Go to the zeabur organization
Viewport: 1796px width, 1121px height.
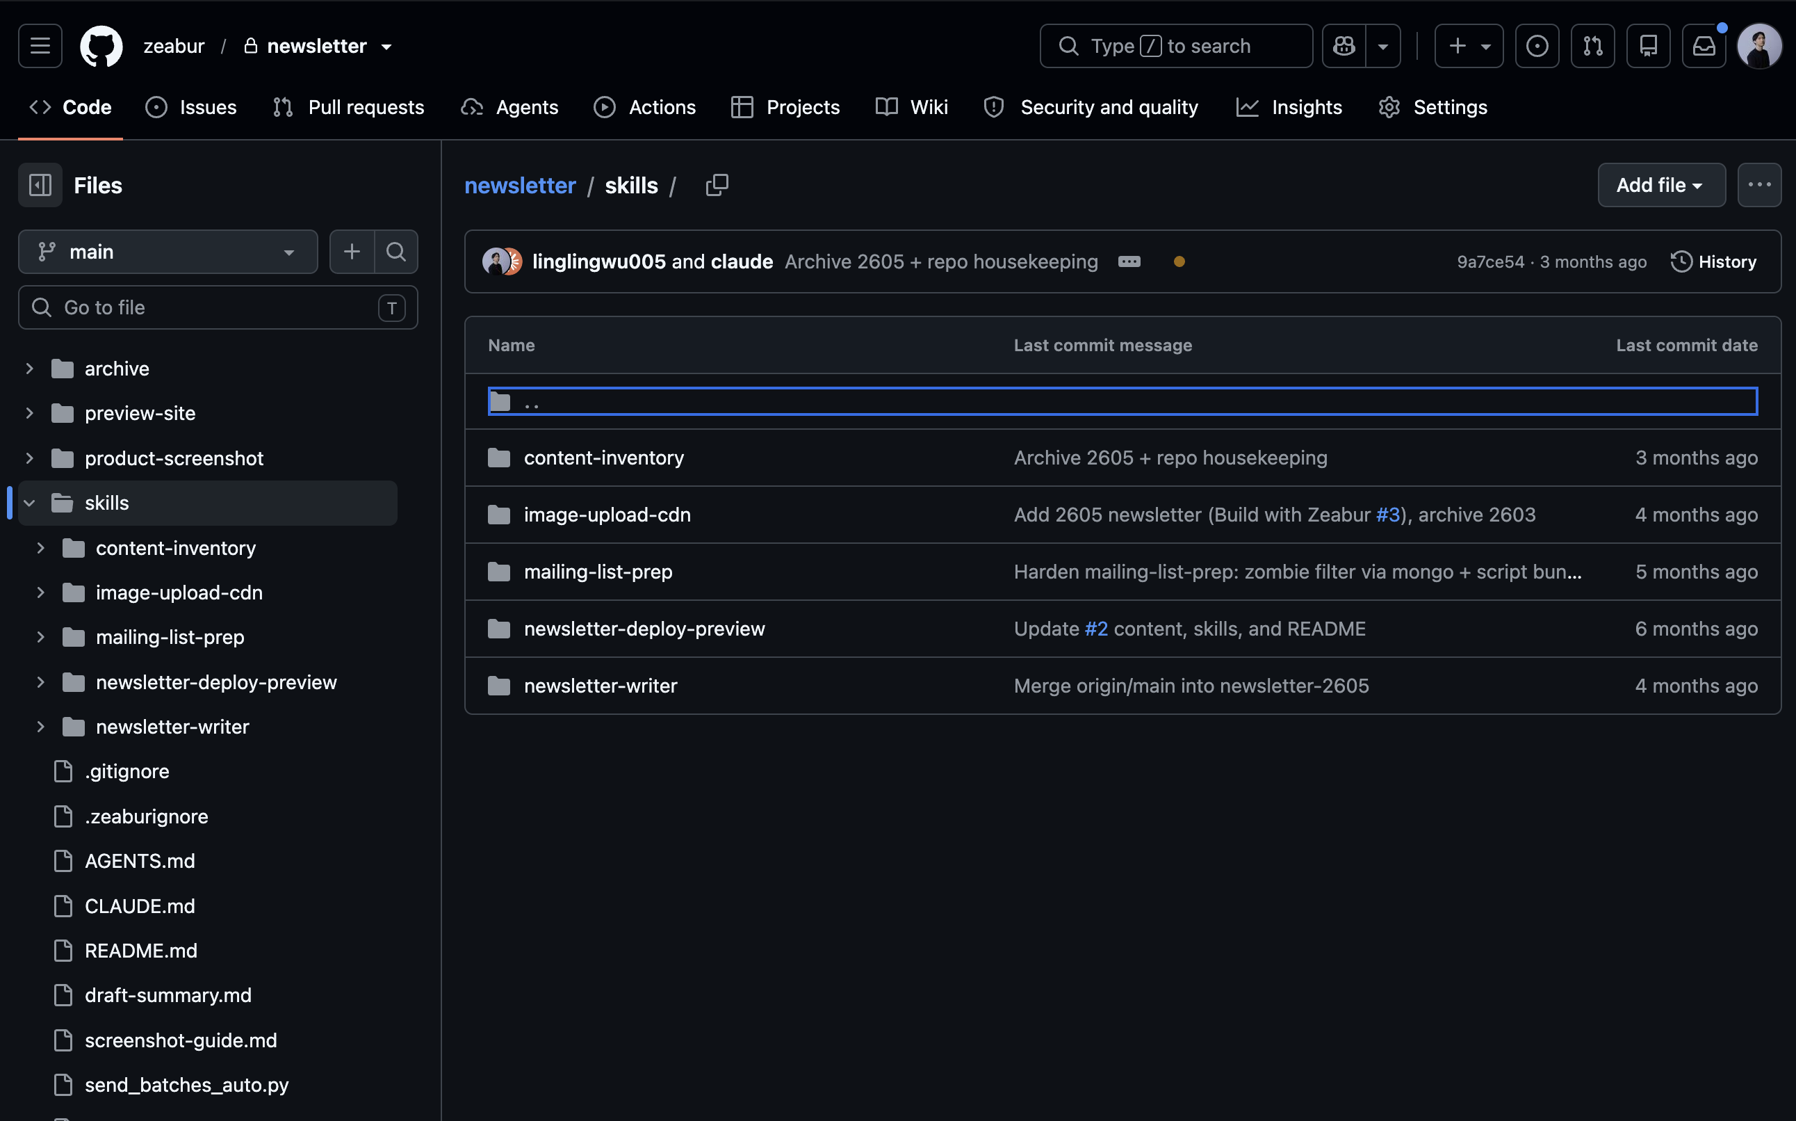pos(174,46)
